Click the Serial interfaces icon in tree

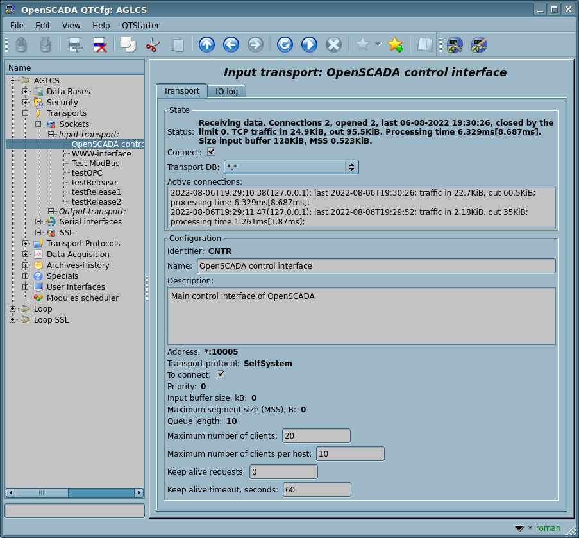coord(51,222)
